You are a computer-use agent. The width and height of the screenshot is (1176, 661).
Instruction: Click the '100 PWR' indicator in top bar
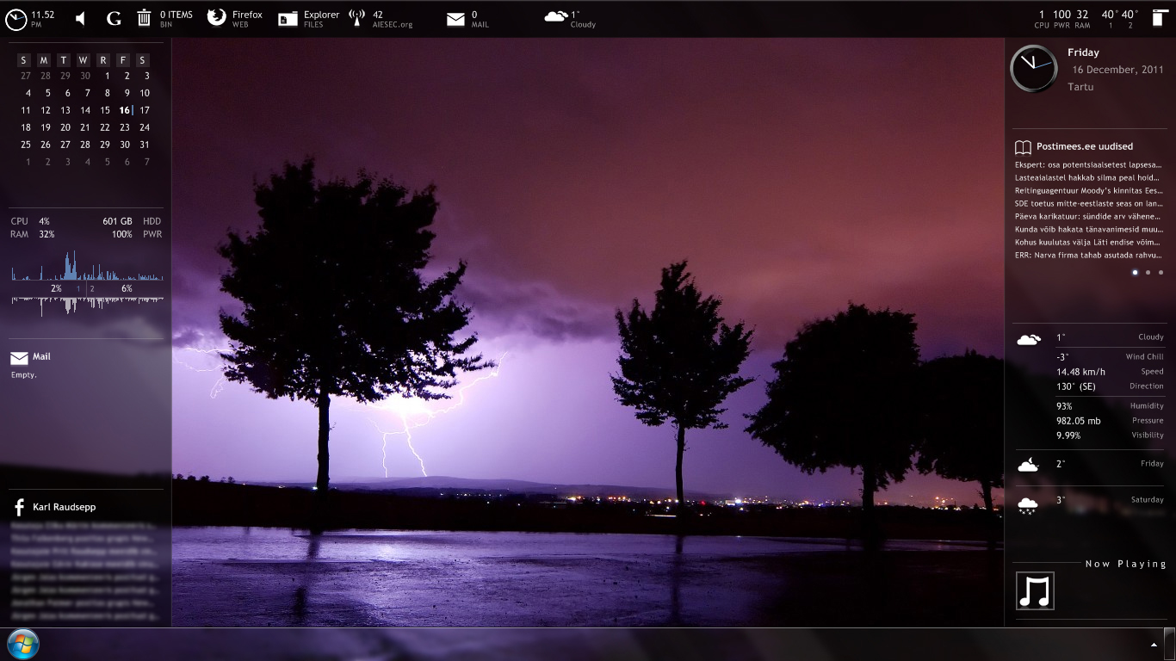point(1062,19)
